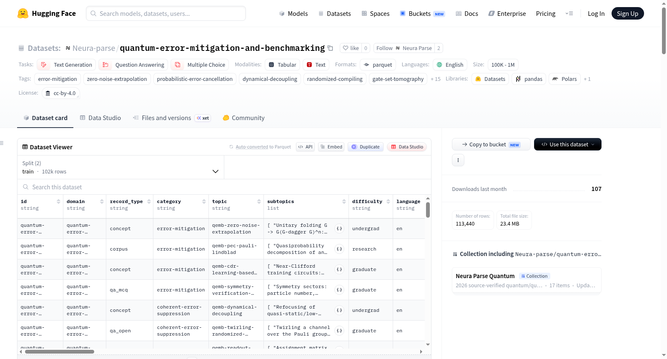Click the Duplicate button in viewer
667x359 pixels.
click(366, 147)
